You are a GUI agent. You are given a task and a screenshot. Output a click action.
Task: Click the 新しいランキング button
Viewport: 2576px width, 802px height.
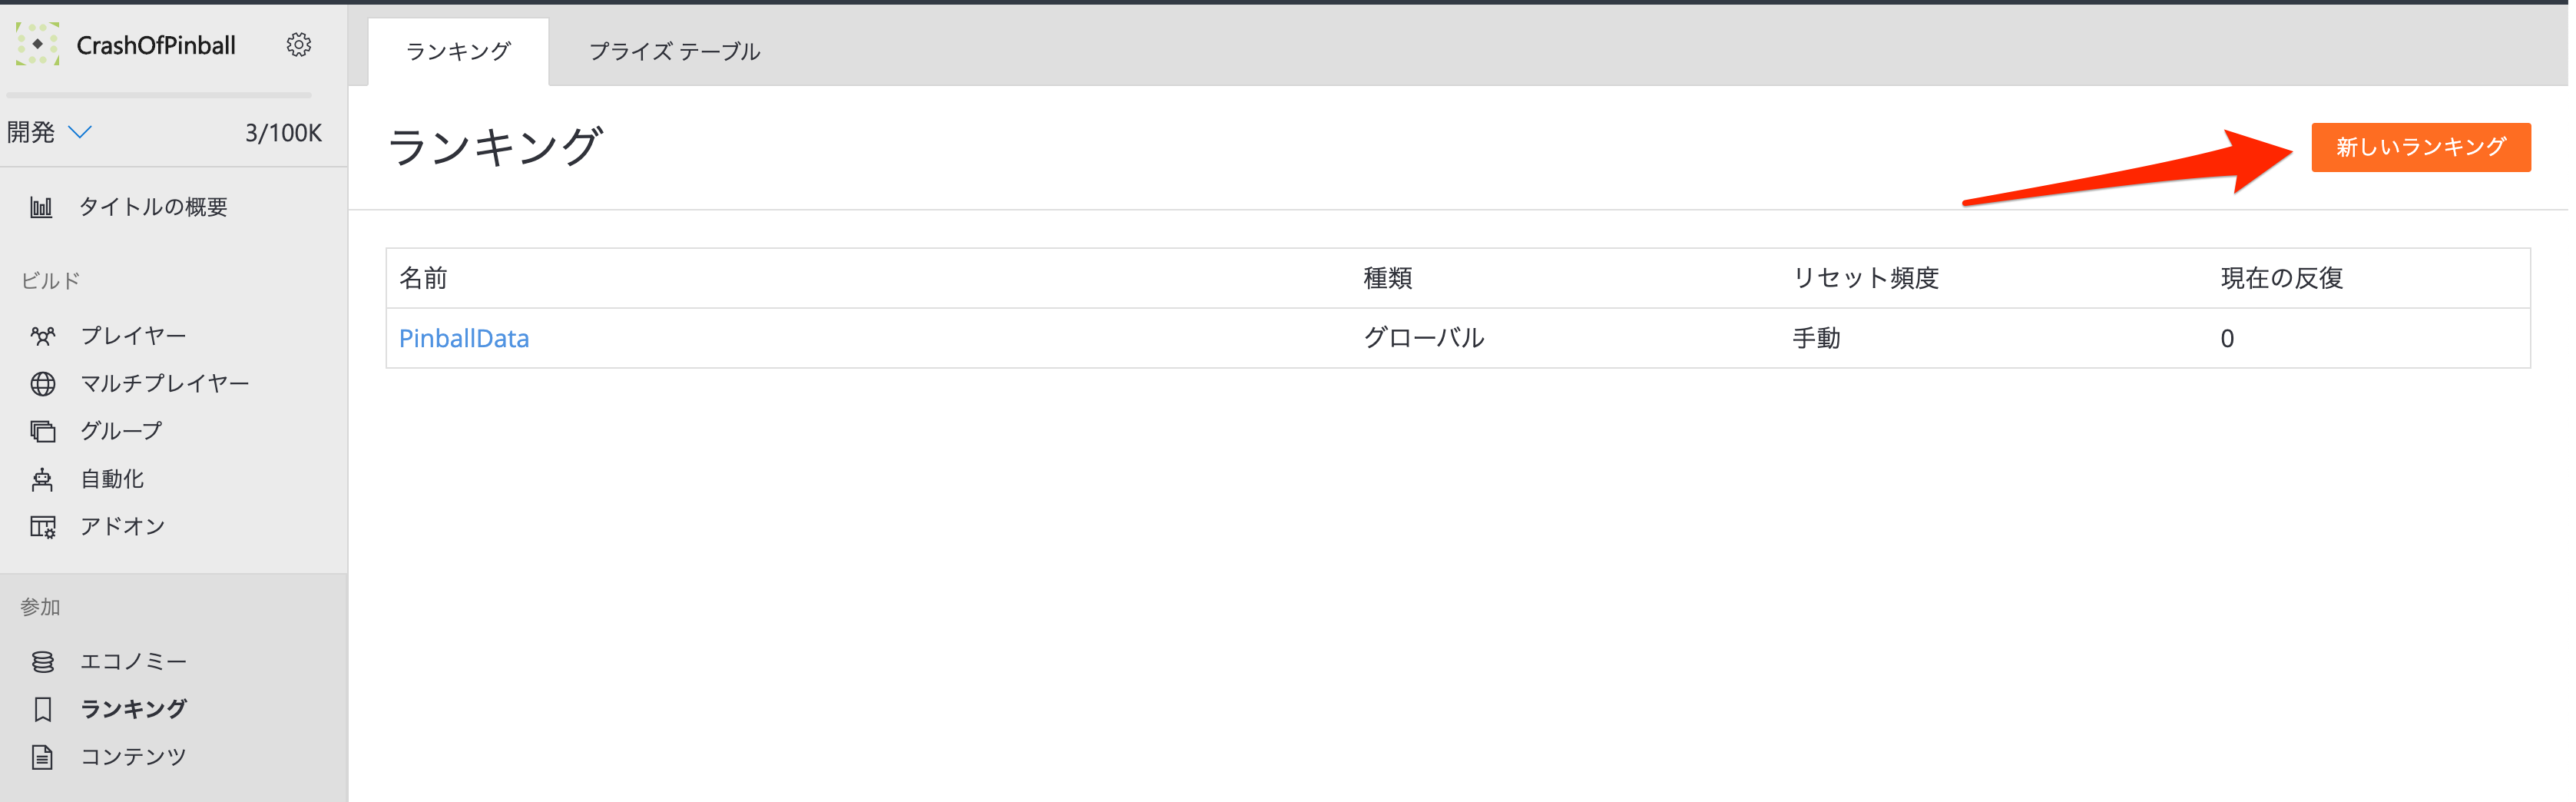point(2420,147)
